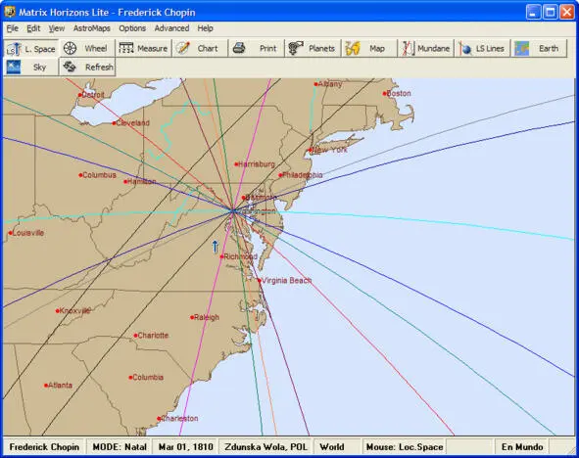Click the blue arrow marker near Richmond
Screen dimensions: 579x458
(x=215, y=247)
